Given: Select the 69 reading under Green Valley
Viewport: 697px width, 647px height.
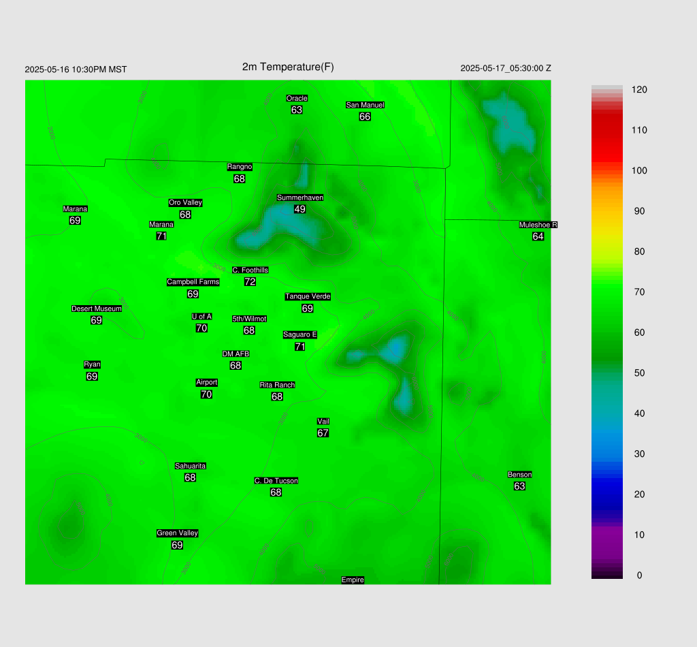Looking at the screenshot, I should (177, 545).
